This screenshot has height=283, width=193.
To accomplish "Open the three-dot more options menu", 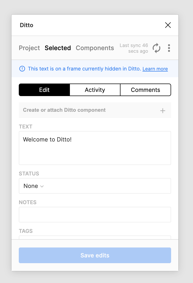I will [169, 48].
